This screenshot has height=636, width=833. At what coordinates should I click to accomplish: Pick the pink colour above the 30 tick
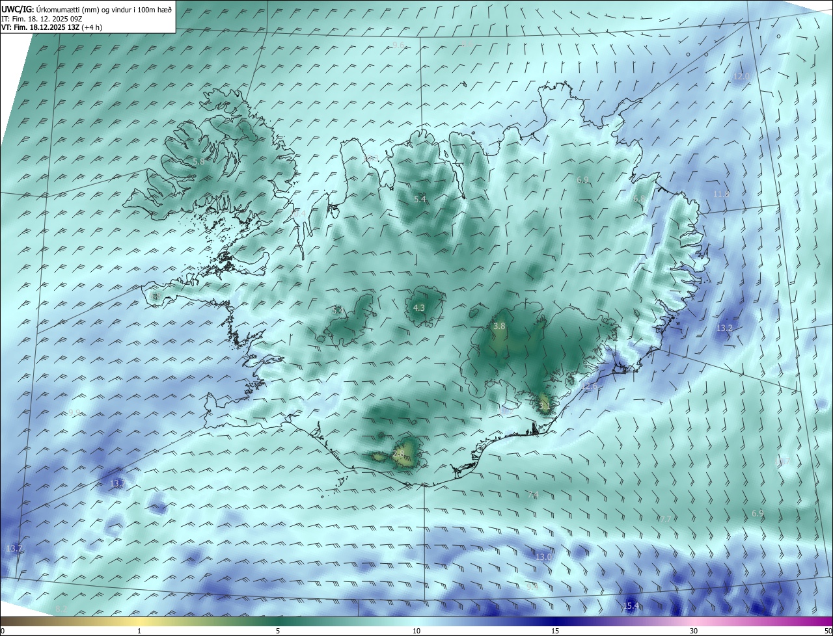[694, 621]
